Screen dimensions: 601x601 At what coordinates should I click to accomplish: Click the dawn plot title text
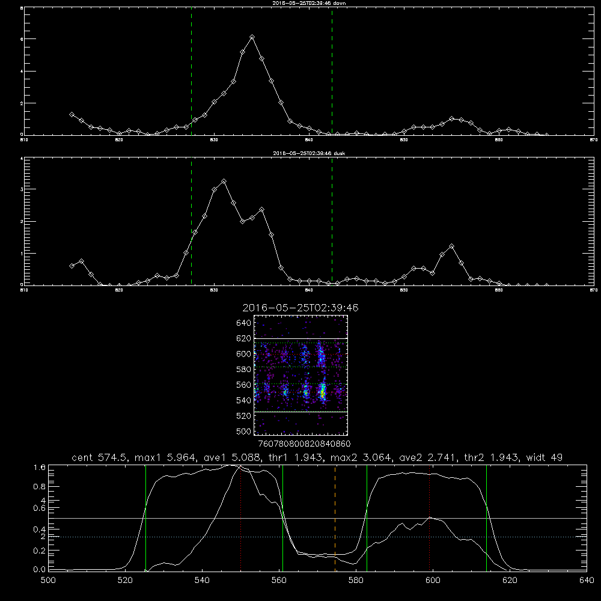[309, 3]
